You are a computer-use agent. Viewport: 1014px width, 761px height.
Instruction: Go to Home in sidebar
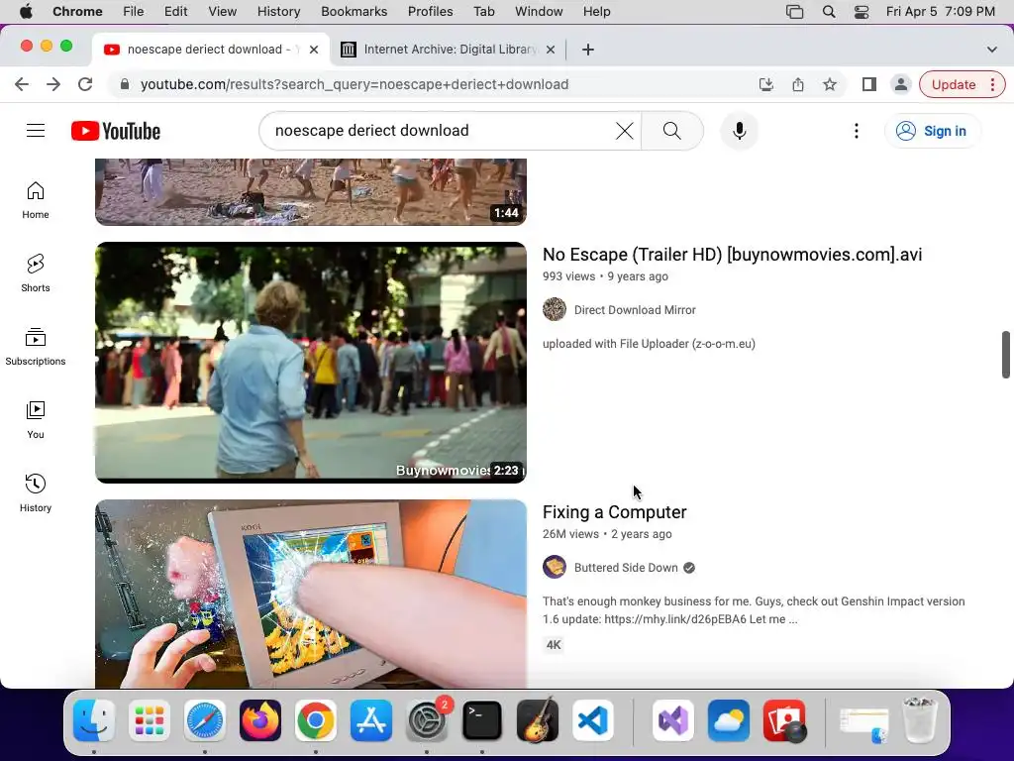coord(36,200)
